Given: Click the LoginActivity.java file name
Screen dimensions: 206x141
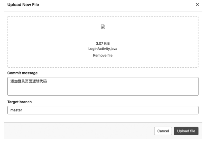Looking at the screenshot, I should pyautogui.click(x=103, y=49).
